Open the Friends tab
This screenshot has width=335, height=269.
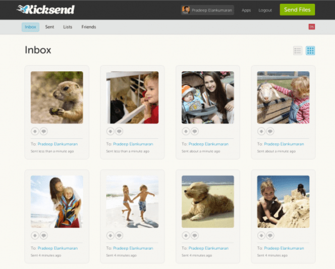(x=88, y=27)
